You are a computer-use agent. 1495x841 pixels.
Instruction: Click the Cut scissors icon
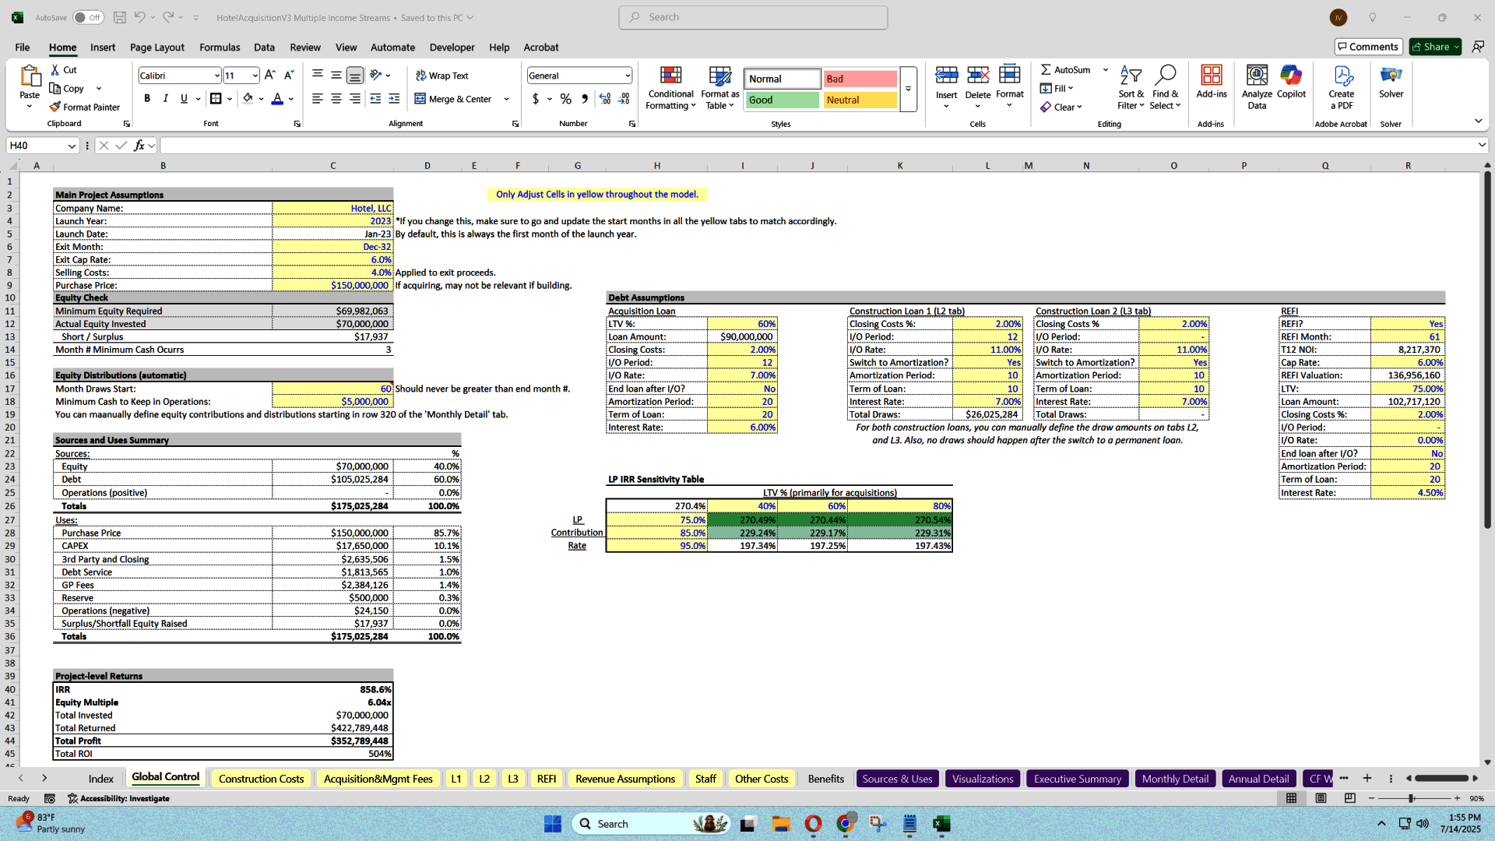pyautogui.click(x=56, y=69)
